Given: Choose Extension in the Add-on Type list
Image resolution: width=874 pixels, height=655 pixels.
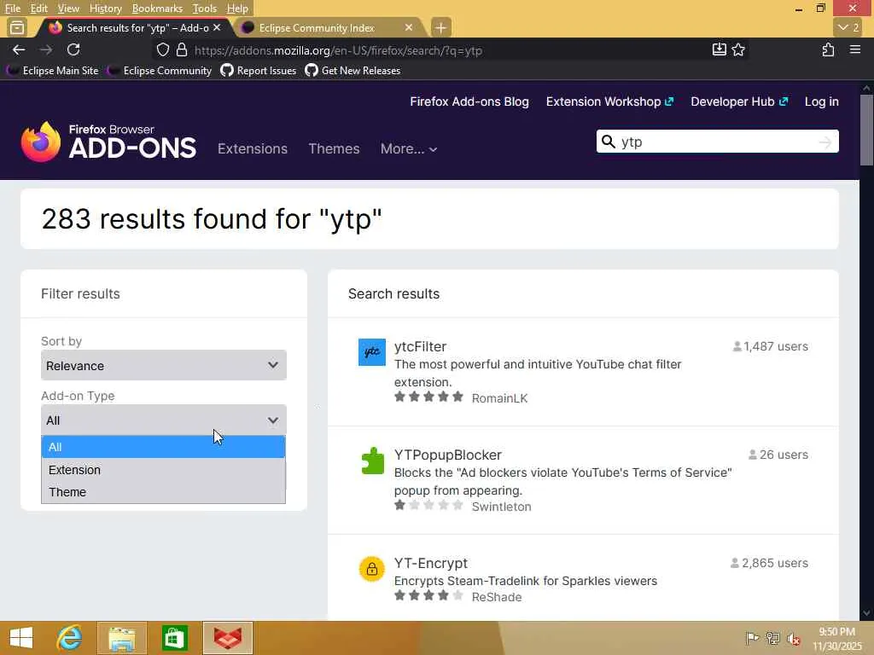Looking at the screenshot, I should (x=163, y=470).
